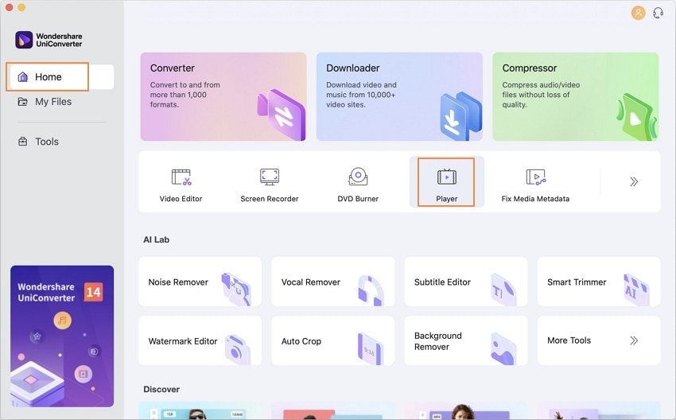
Task: Open the user account avatar
Action: [x=638, y=13]
